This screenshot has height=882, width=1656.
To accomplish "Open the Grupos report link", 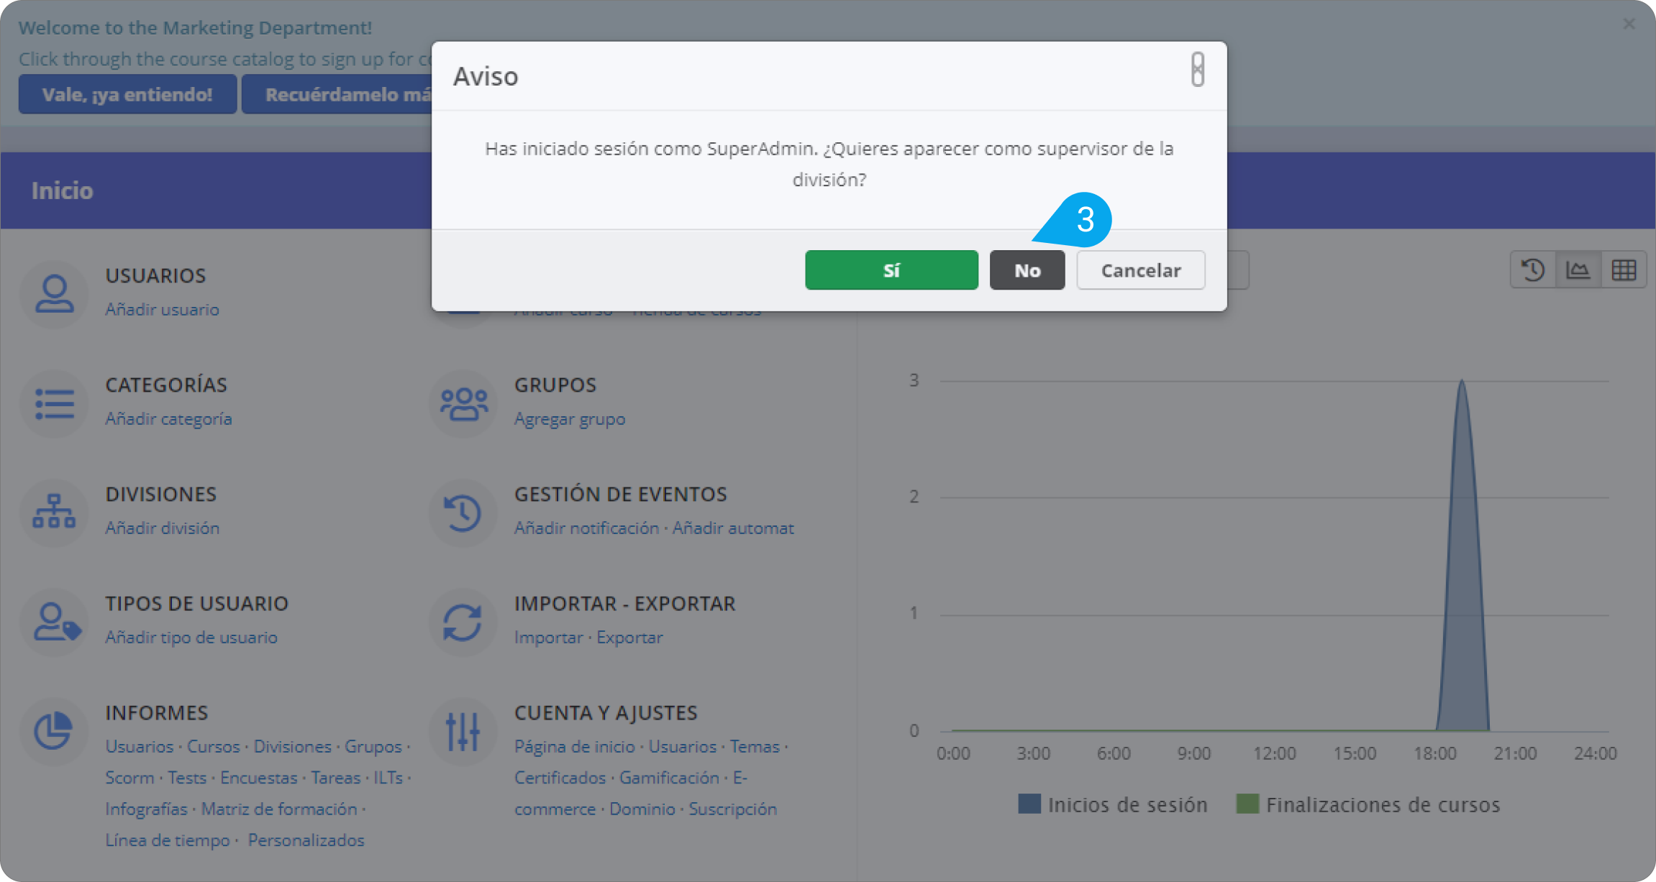I will (x=373, y=746).
